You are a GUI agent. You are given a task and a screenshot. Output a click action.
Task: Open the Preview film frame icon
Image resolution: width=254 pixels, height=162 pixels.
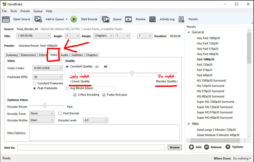(x=128, y=19)
